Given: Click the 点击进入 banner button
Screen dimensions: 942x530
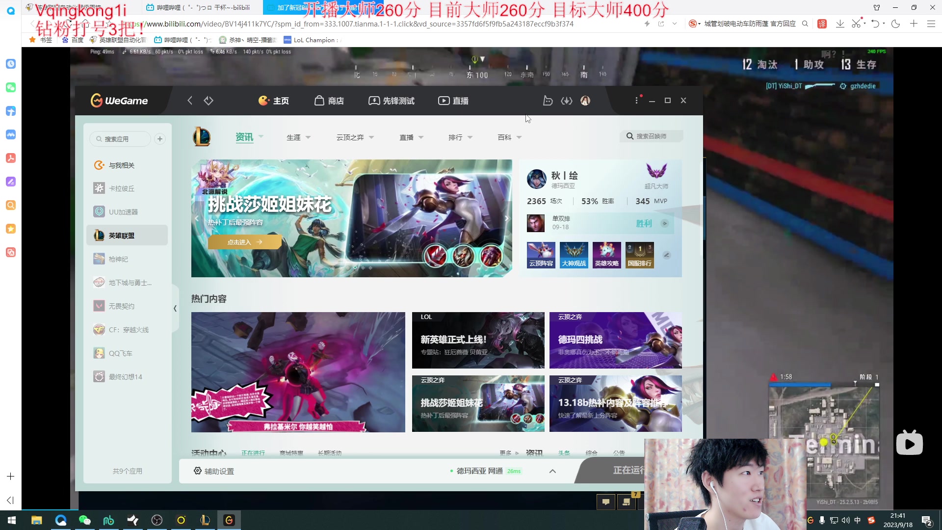Looking at the screenshot, I should (245, 242).
